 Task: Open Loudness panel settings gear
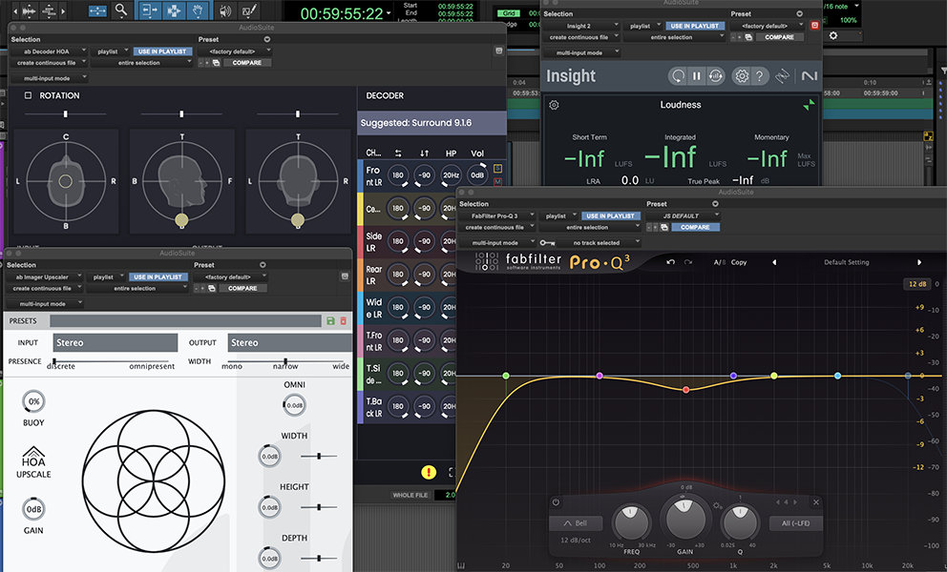554,105
